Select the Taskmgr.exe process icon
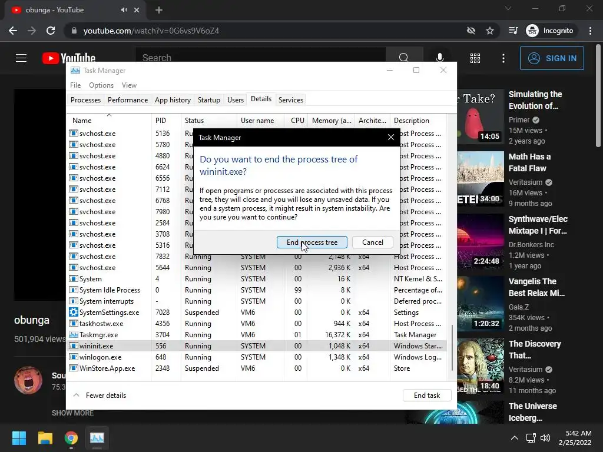Image resolution: width=603 pixels, height=452 pixels. (74, 334)
